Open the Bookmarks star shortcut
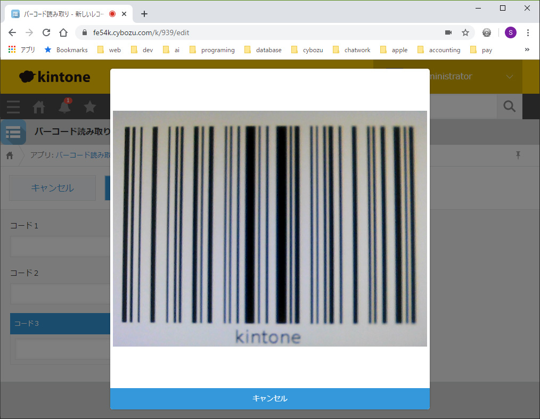540x419 pixels. pos(66,50)
